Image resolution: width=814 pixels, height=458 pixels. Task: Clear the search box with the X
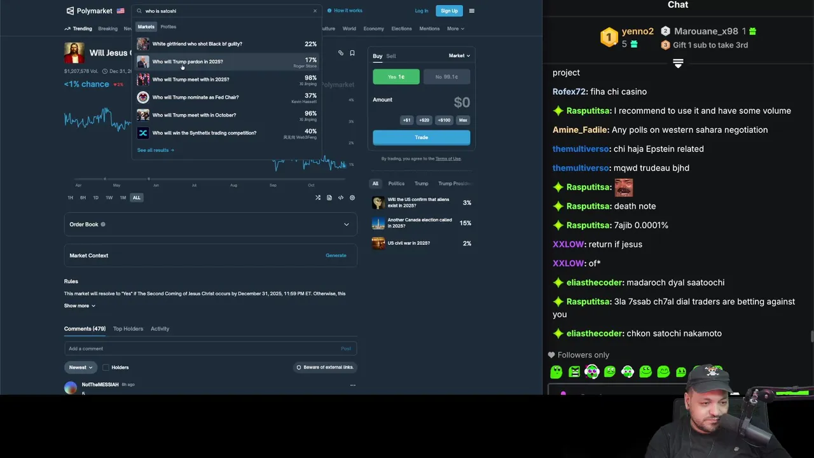315,11
